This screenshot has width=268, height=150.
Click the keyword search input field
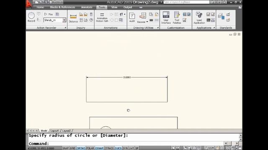click(186, 2)
